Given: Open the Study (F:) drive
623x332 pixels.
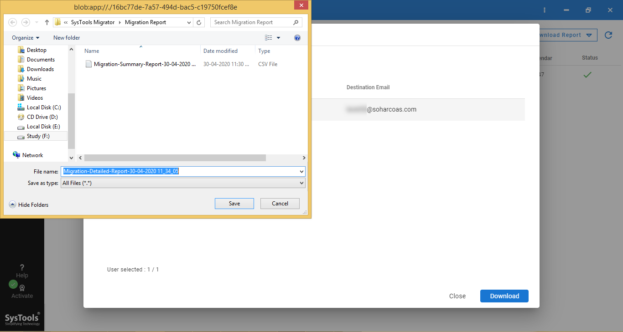Looking at the screenshot, I should click(x=36, y=136).
